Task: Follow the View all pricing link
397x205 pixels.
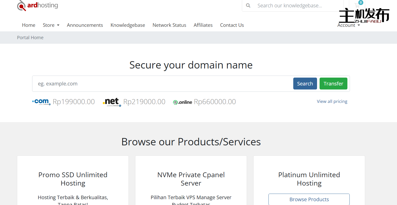Action: (x=332, y=101)
